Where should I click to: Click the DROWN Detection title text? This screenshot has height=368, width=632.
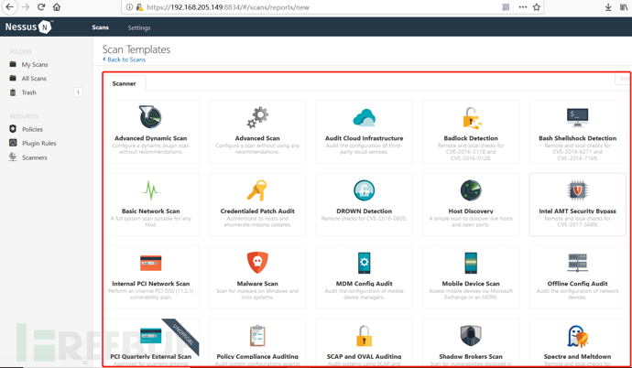(x=364, y=211)
